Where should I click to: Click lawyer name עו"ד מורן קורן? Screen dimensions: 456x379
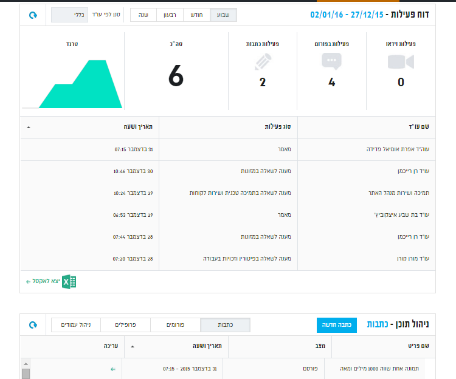point(413,259)
